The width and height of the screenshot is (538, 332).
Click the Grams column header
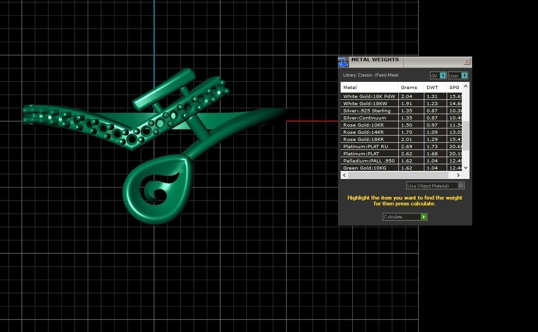click(x=411, y=87)
